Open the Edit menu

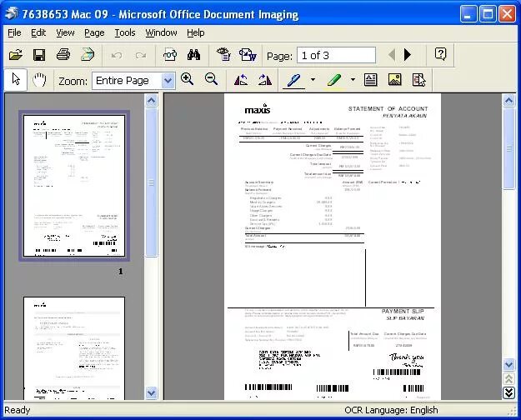point(38,32)
